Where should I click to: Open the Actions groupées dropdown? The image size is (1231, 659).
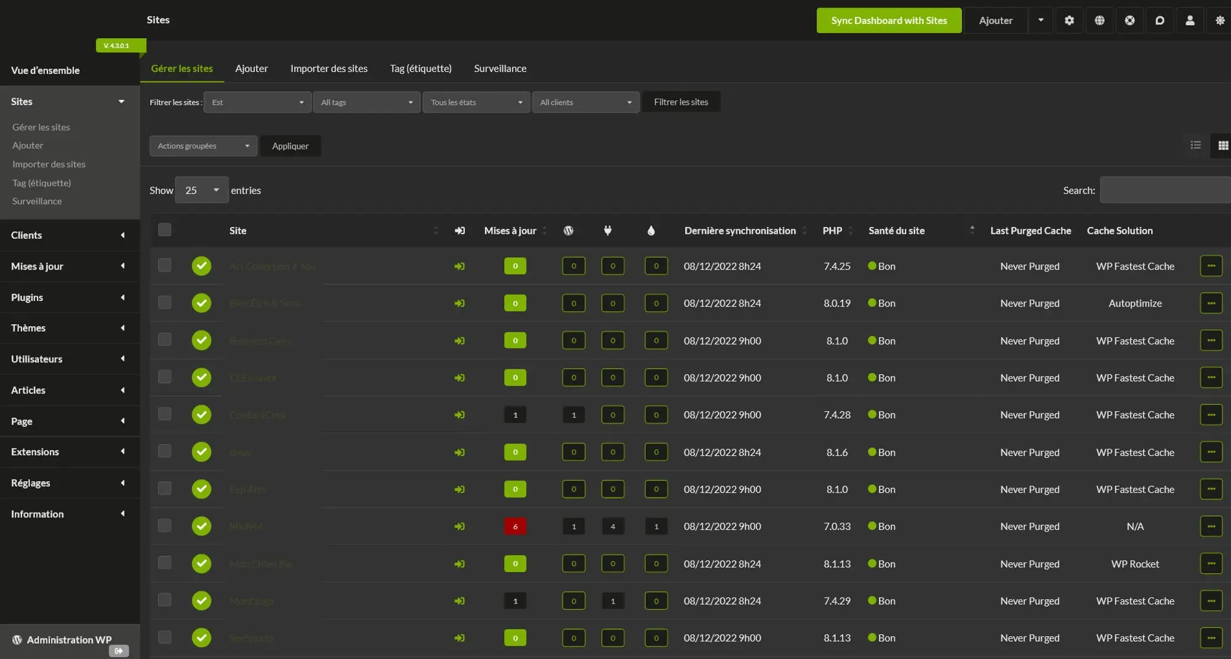(203, 146)
